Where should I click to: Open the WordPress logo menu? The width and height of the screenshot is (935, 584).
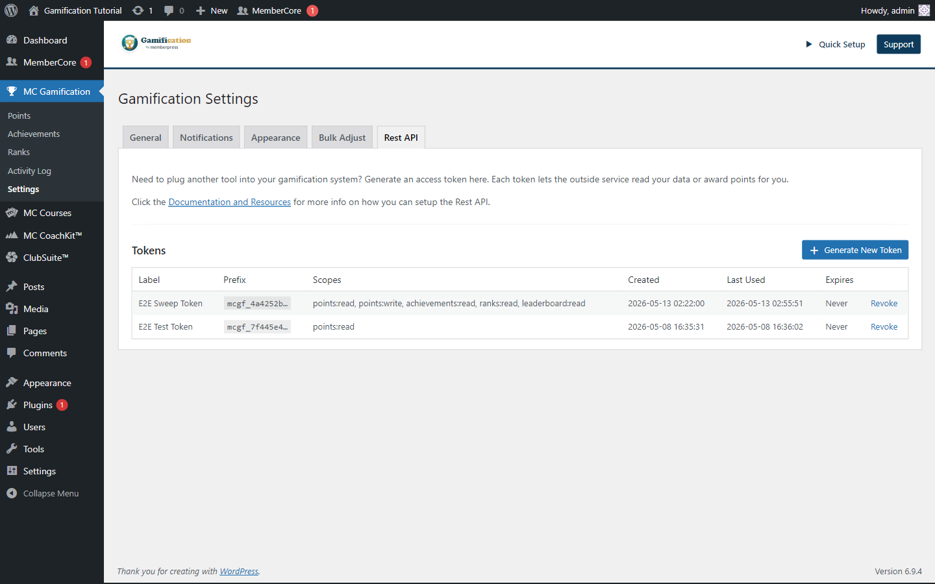click(11, 10)
